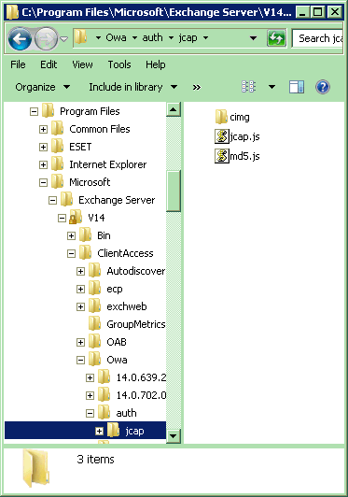Click Owa in the address breadcrumb
Screen dimensions: 348x497
[x=116, y=37]
